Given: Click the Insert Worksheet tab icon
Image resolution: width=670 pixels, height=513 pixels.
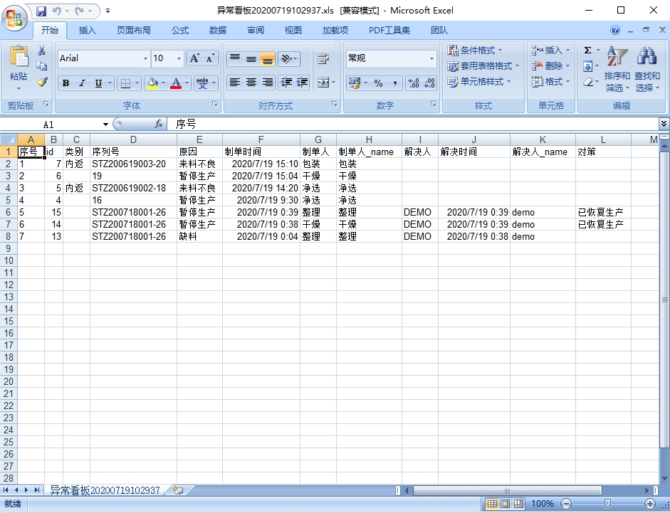Looking at the screenshot, I should pyautogui.click(x=178, y=490).
